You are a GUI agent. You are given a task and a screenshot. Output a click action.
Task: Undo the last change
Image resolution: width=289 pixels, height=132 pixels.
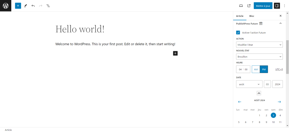click(x=33, y=6)
